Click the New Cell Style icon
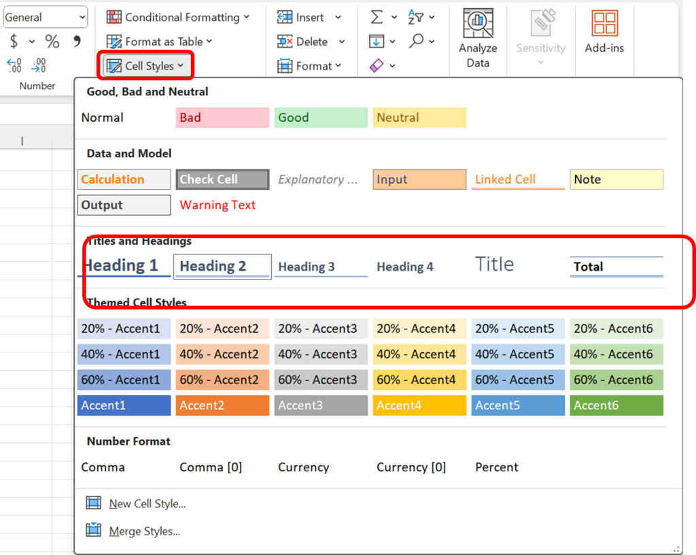 (x=94, y=503)
